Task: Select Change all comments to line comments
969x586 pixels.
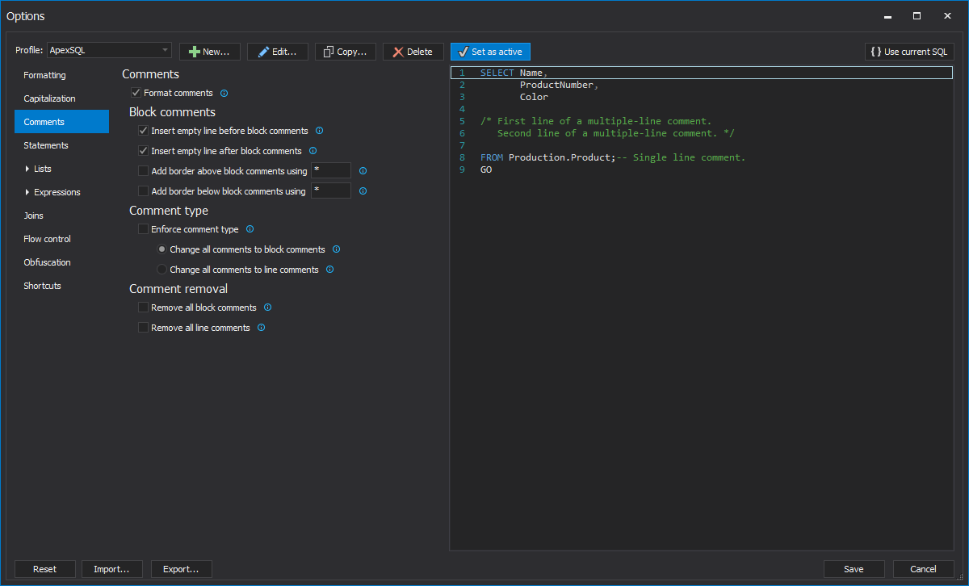Action: 161,270
